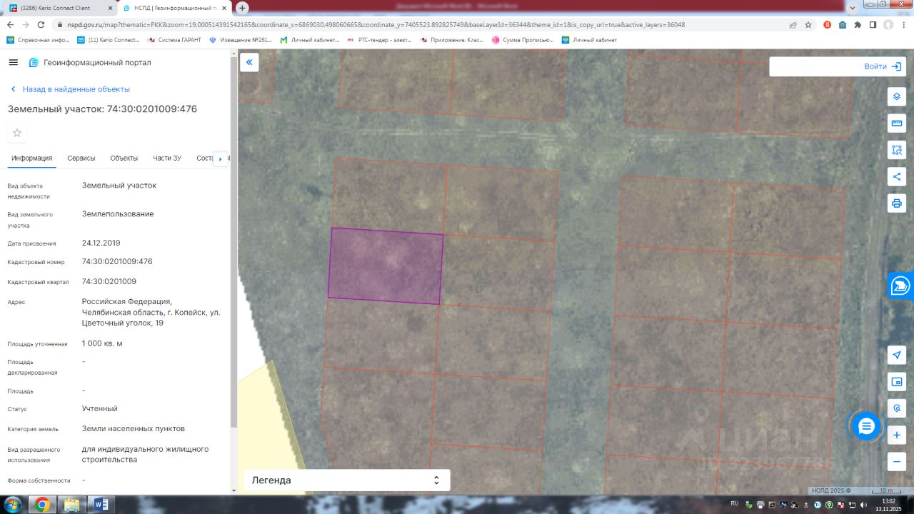
Task: Expand the Легенда panel
Action: pyautogui.click(x=347, y=480)
